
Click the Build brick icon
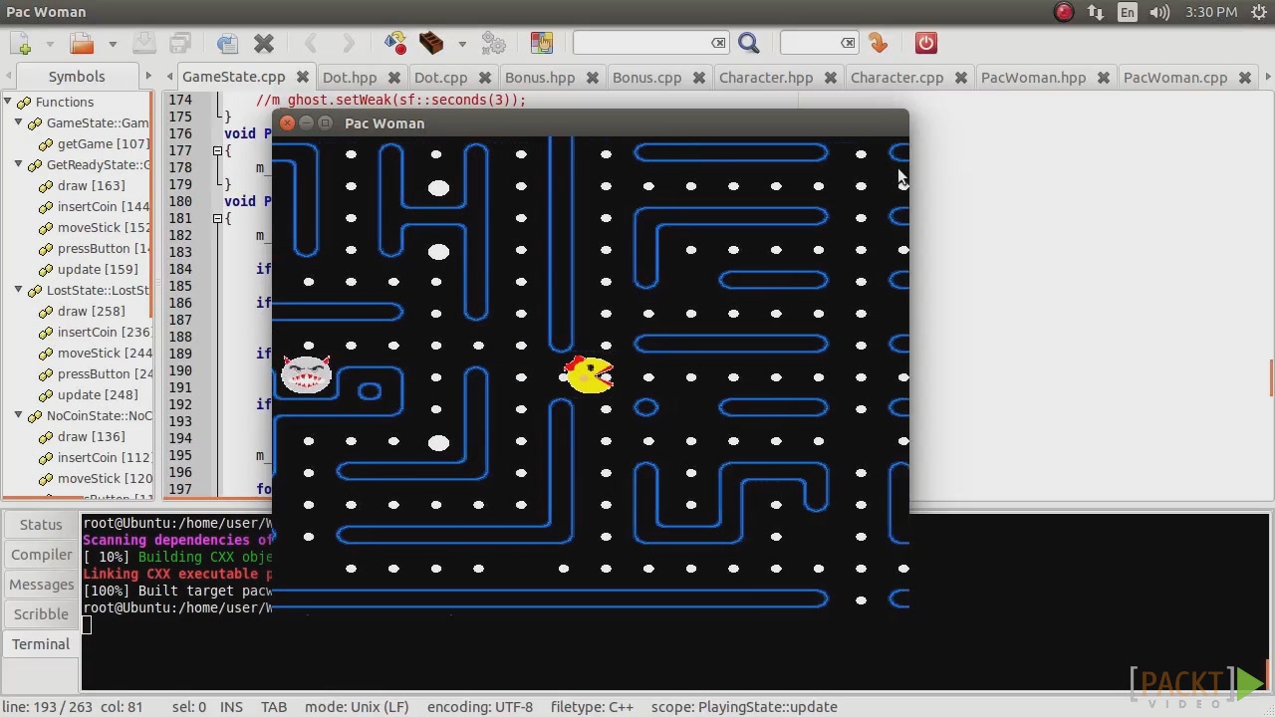click(x=431, y=43)
